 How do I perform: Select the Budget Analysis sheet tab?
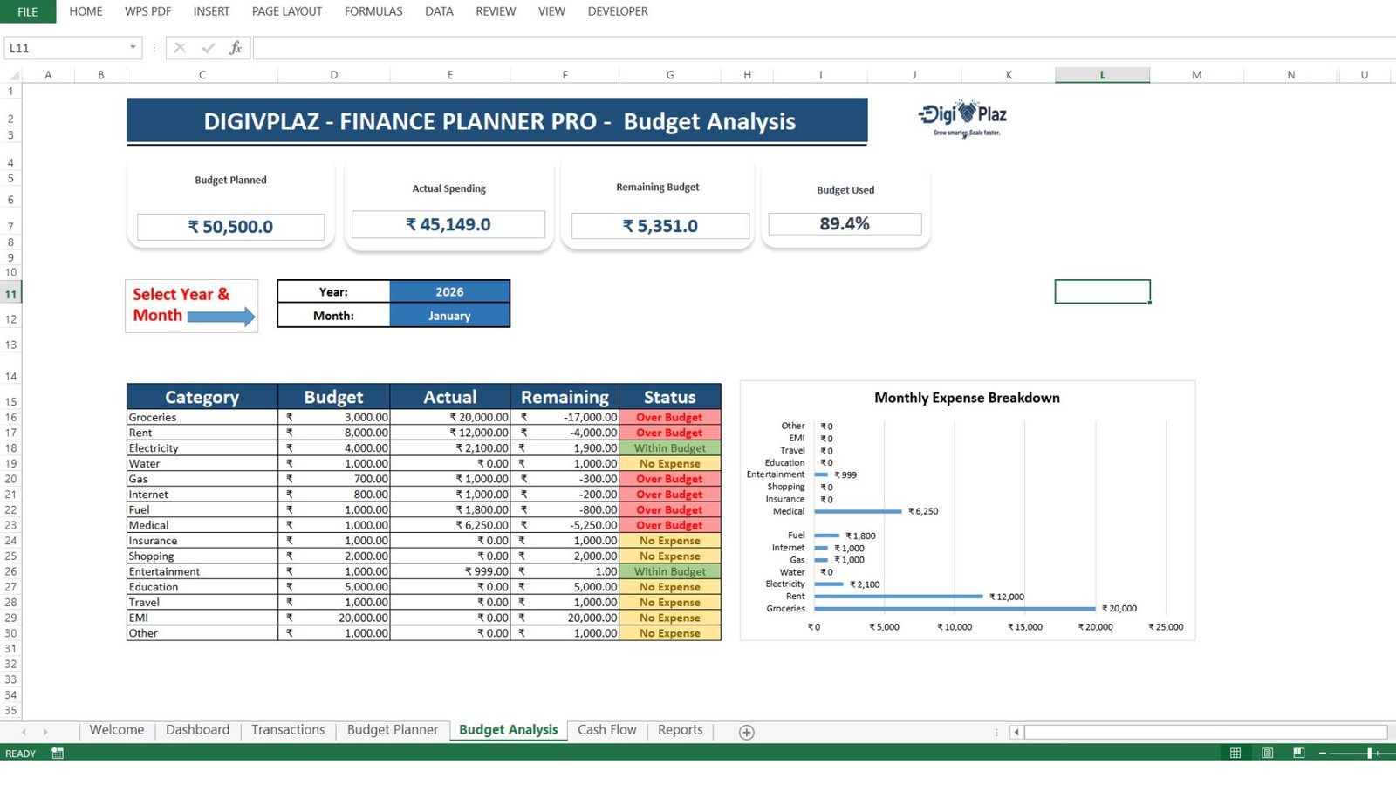[x=509, y=730]
